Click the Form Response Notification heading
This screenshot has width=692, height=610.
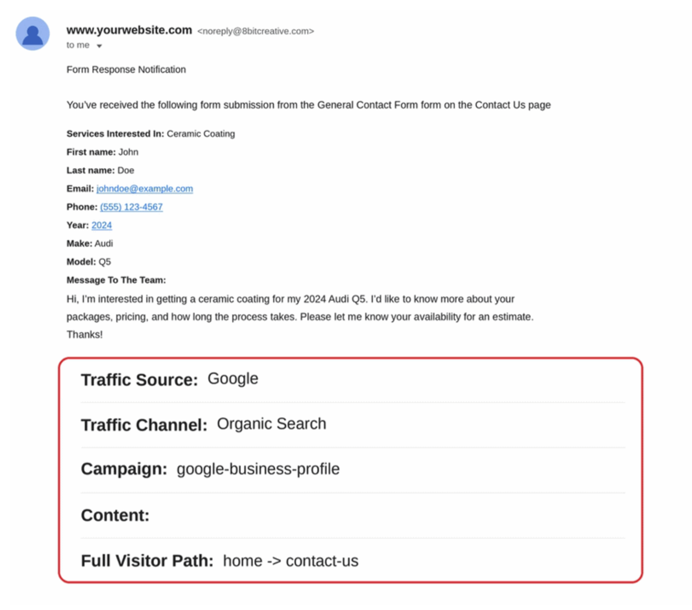pos(126,69)
